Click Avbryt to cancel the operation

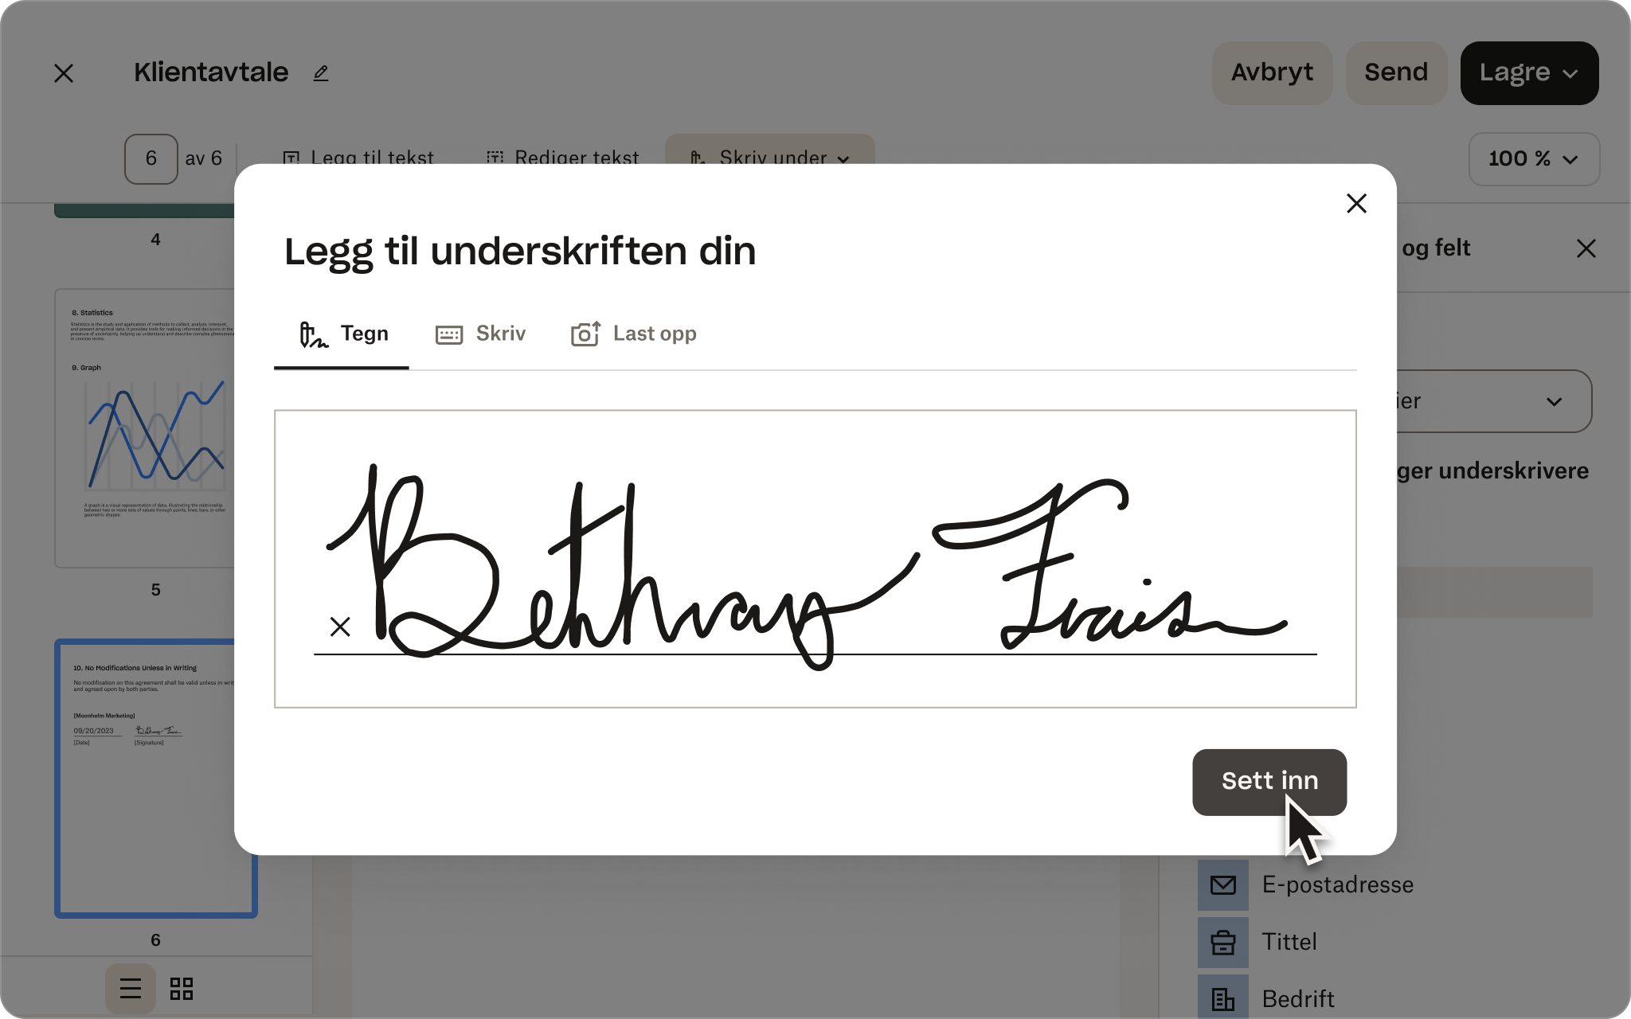coord(1272,72)
